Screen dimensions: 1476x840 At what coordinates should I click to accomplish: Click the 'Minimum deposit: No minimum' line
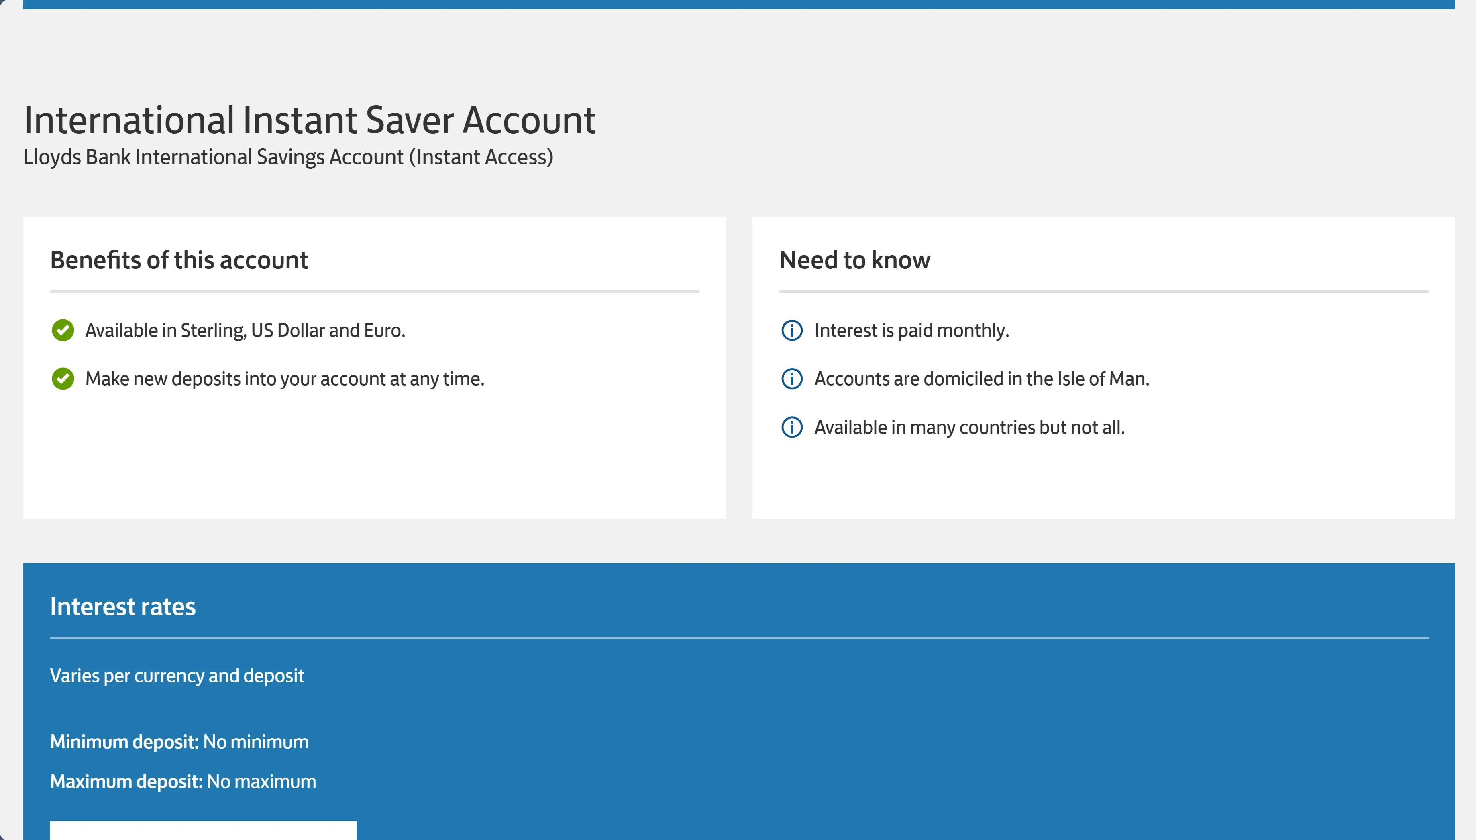pyautogui.click(x=179, y=741)
